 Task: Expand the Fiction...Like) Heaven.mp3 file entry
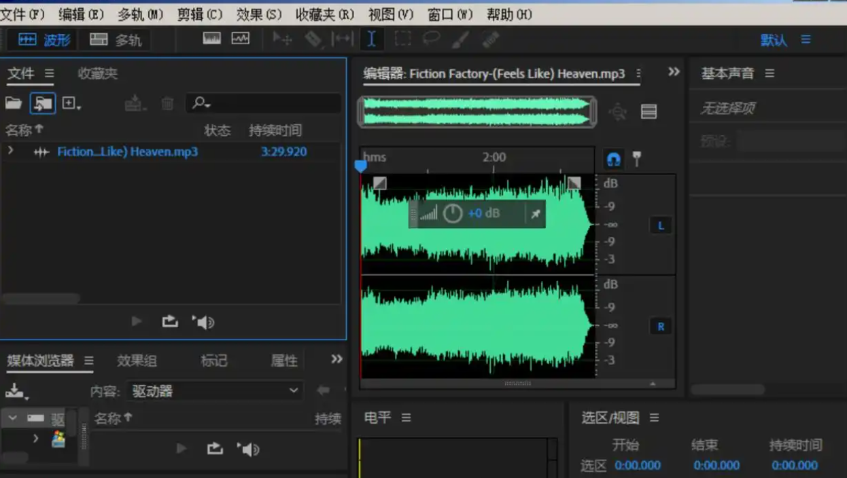coord(10,151)
